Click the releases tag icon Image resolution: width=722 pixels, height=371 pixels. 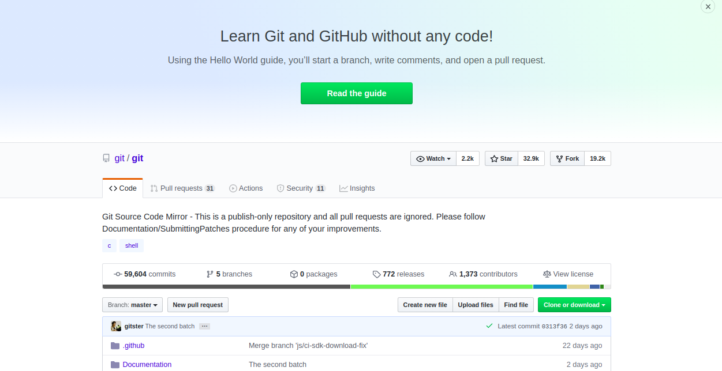tap(376, 274)
